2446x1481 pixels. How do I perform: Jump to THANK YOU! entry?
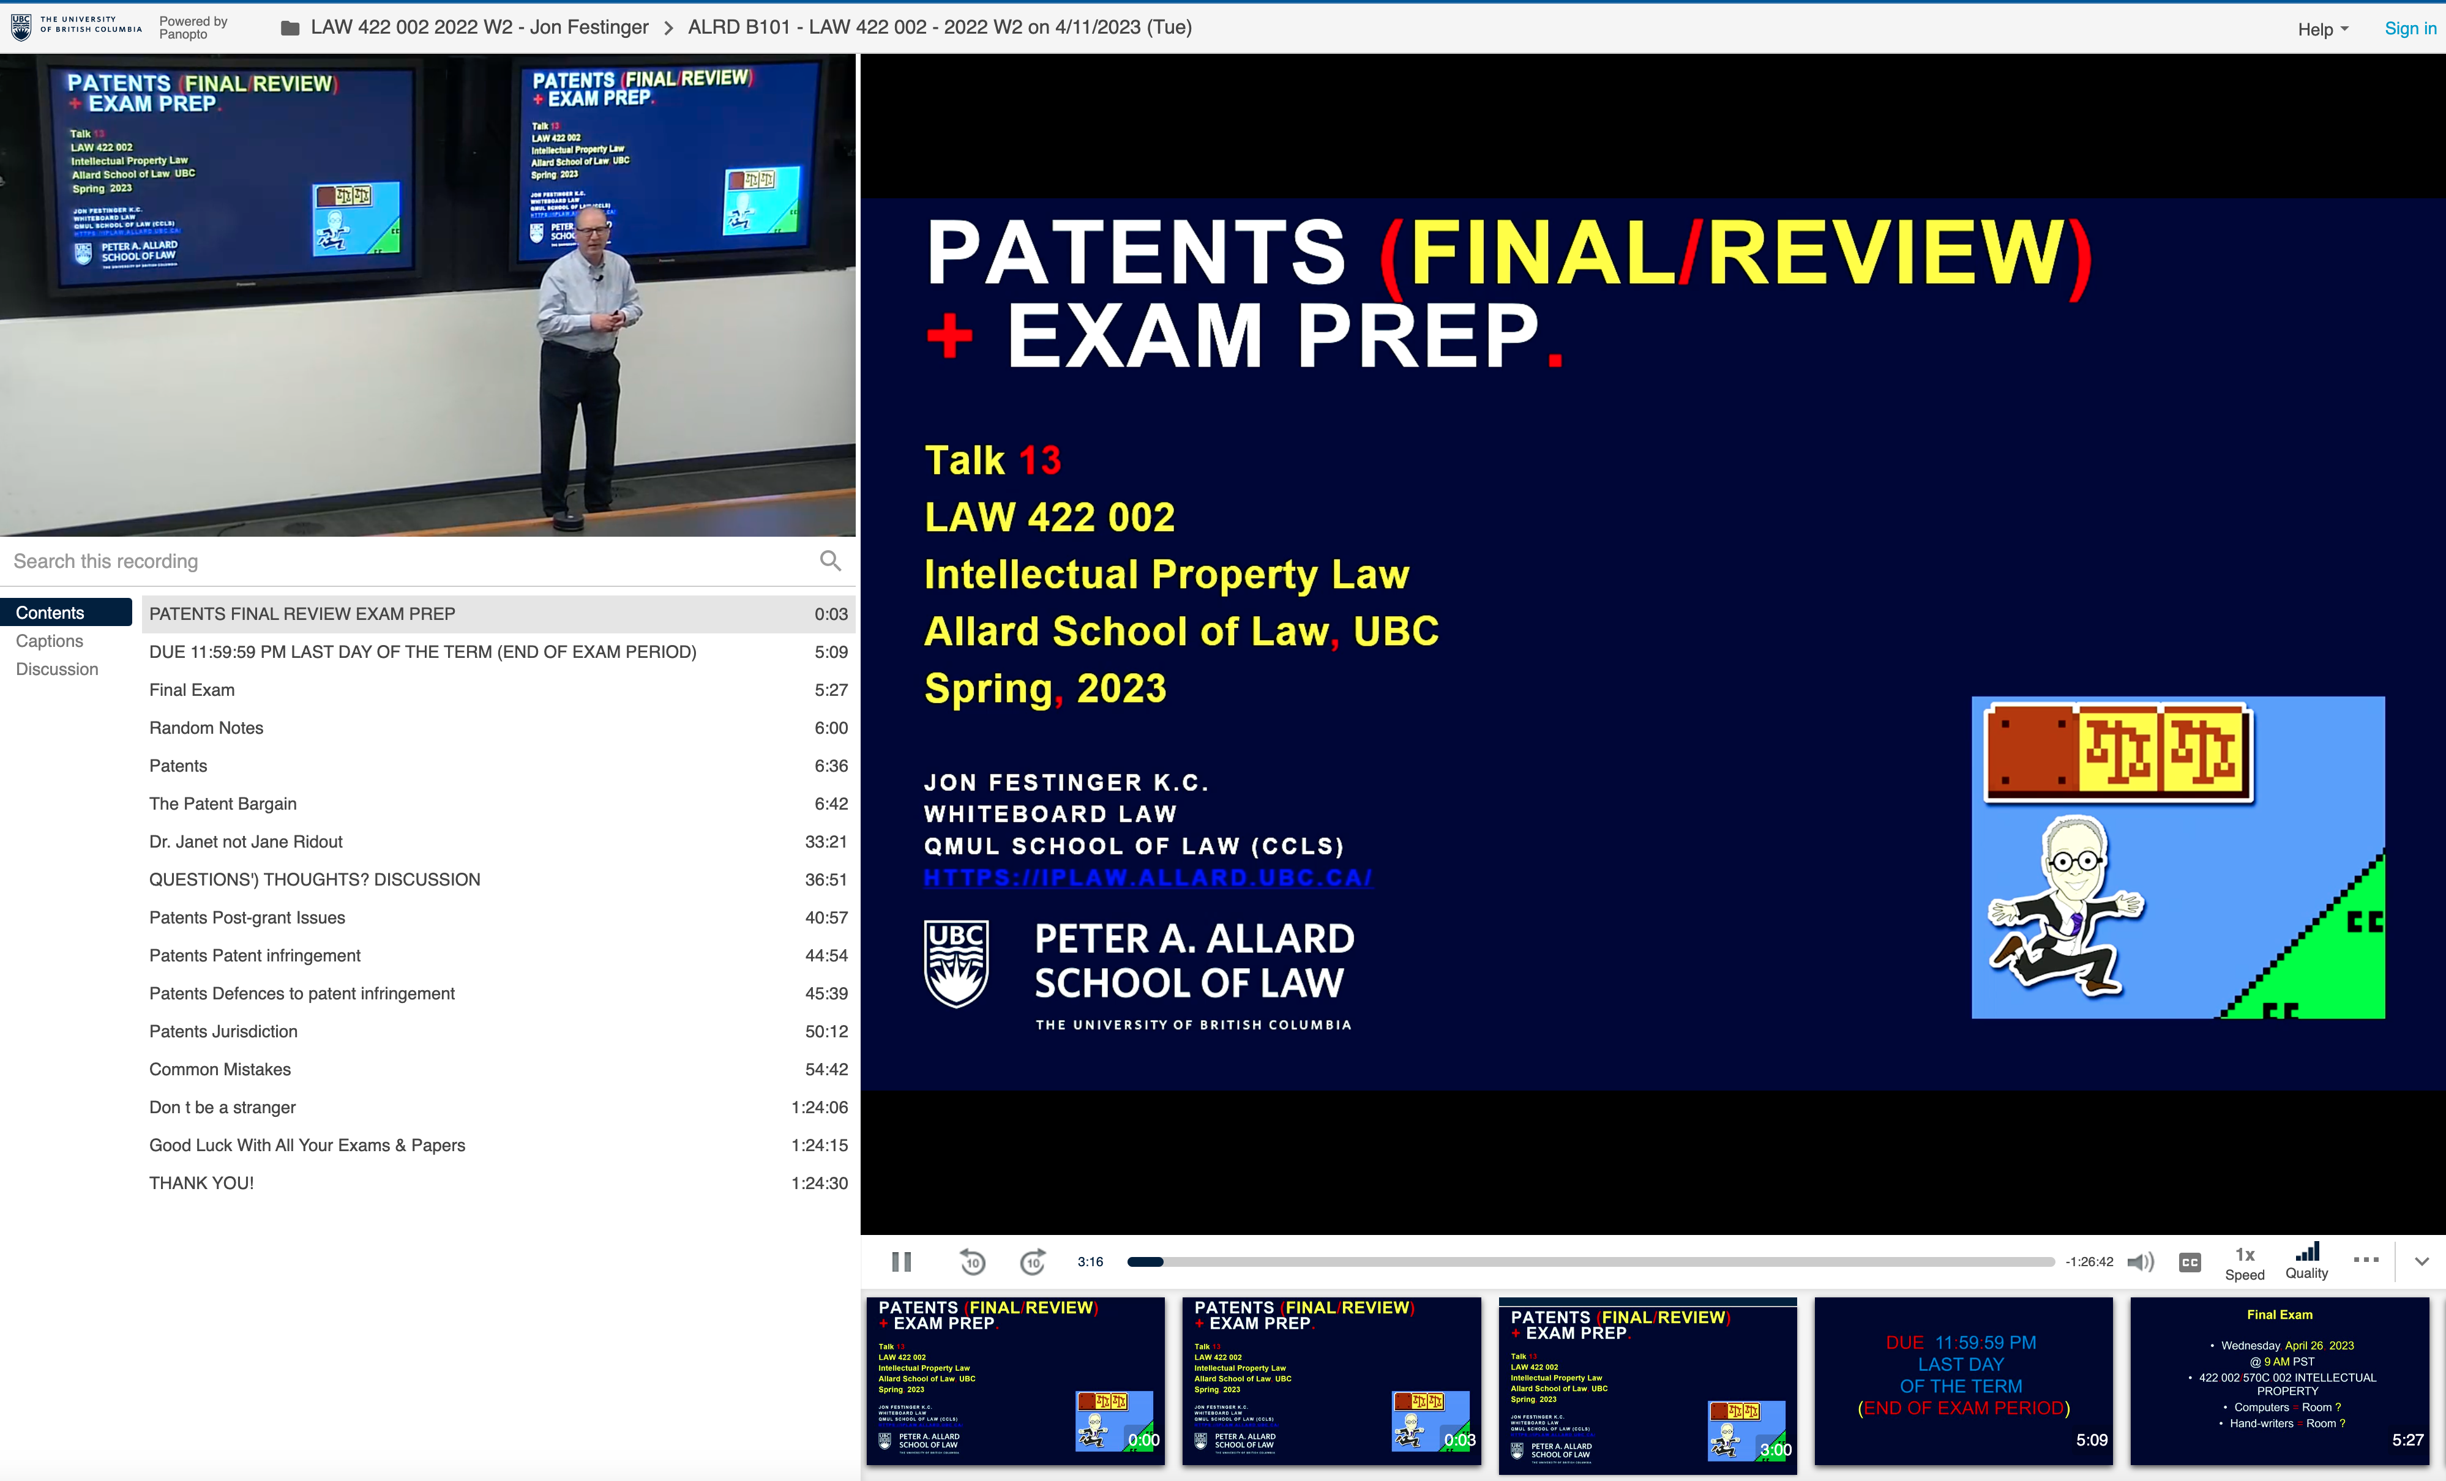click(498, 1183)
